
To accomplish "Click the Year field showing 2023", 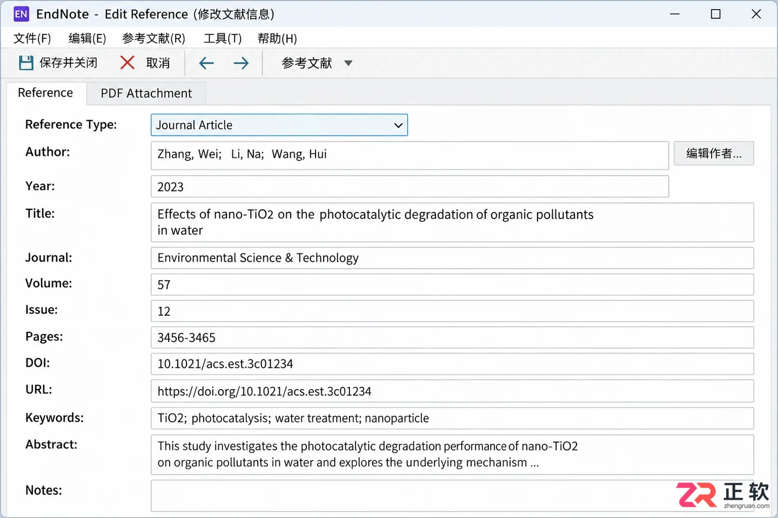I will (x=410, y=187).
